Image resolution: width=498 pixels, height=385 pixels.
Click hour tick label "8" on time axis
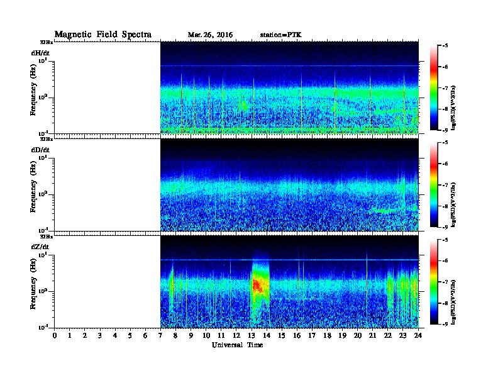[175, 336]
